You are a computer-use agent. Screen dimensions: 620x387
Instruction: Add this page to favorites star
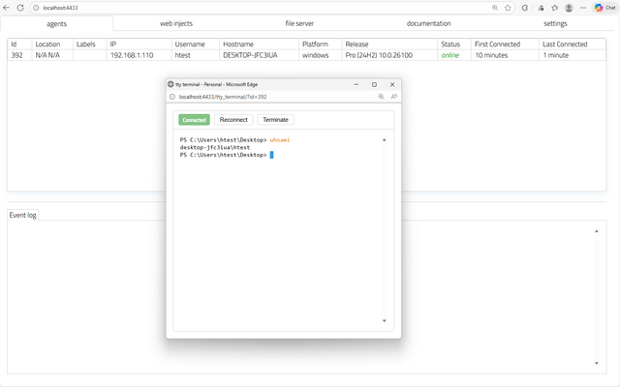508,8
